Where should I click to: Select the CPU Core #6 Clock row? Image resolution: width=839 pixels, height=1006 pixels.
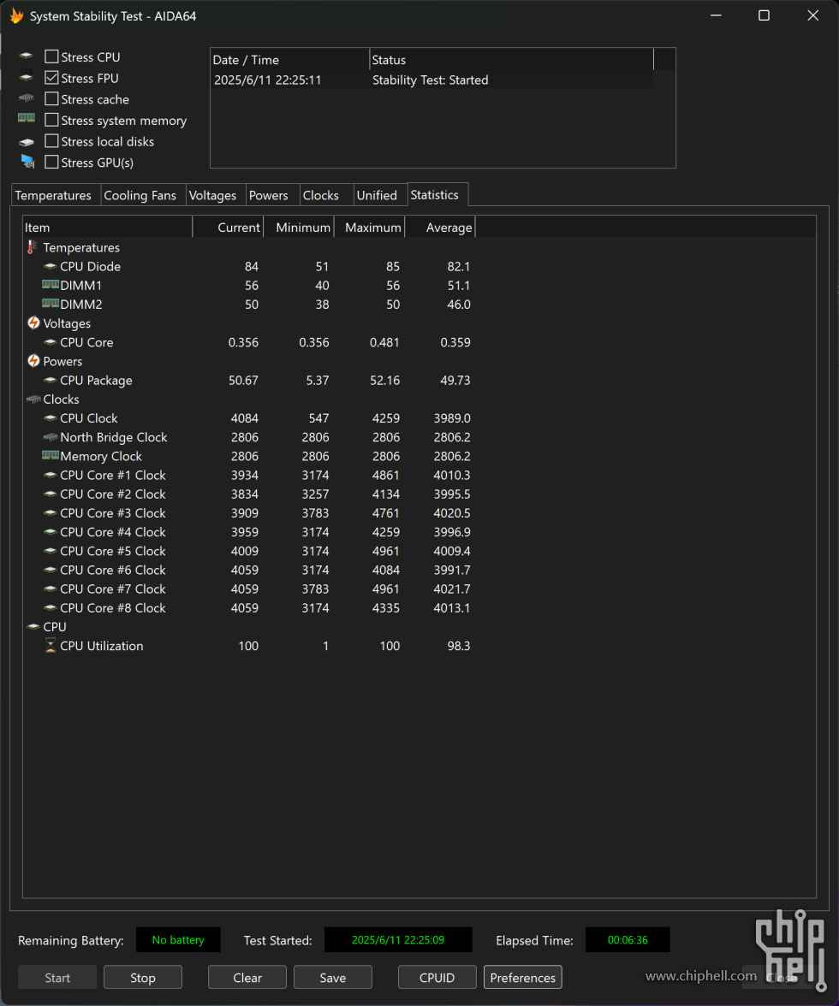[247, 570]
